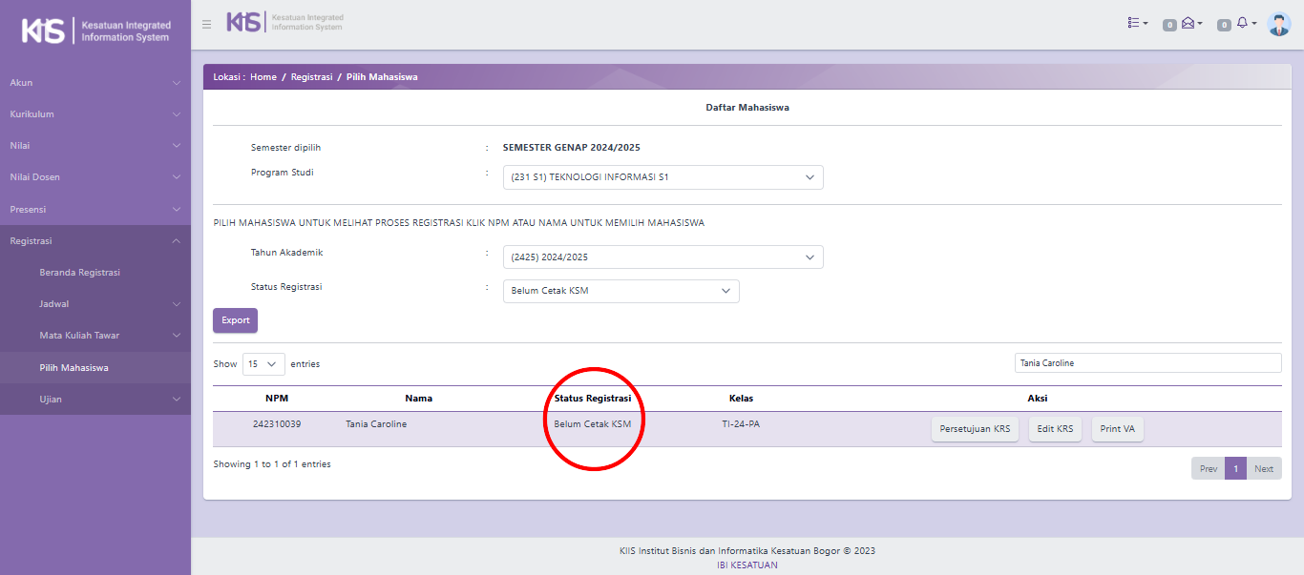Open the notification bell icon
The image size is (1304, 575).
(1243, 23)
